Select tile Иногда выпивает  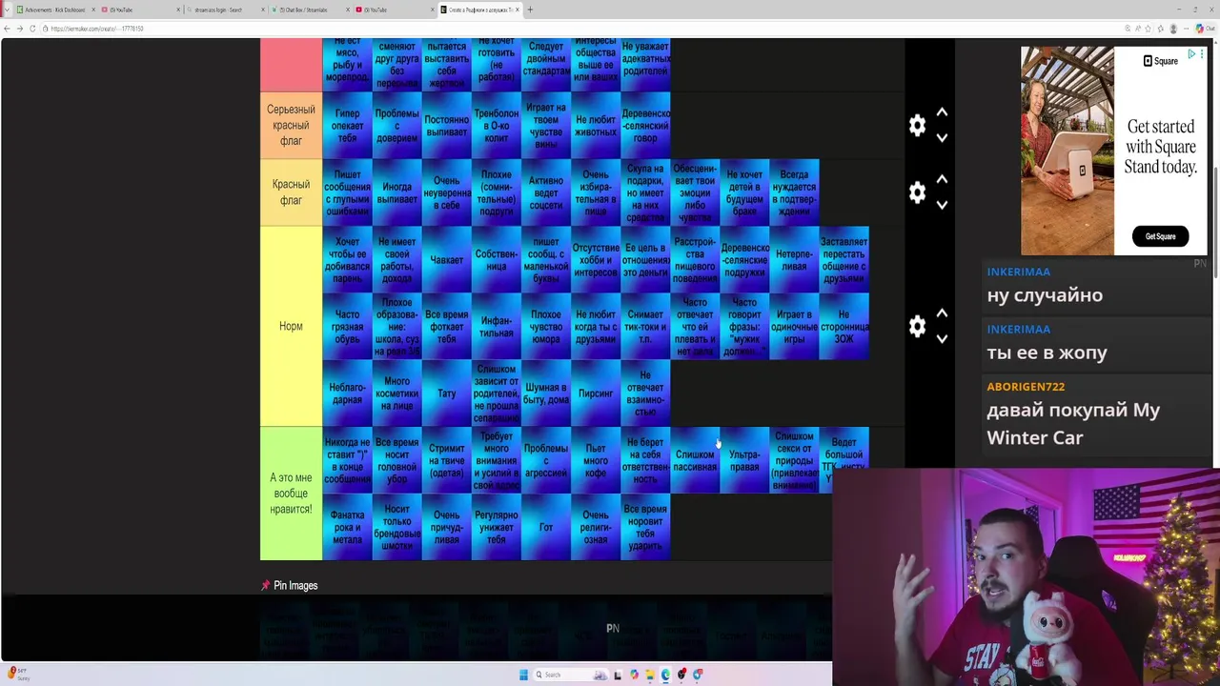tap(396, 192)
